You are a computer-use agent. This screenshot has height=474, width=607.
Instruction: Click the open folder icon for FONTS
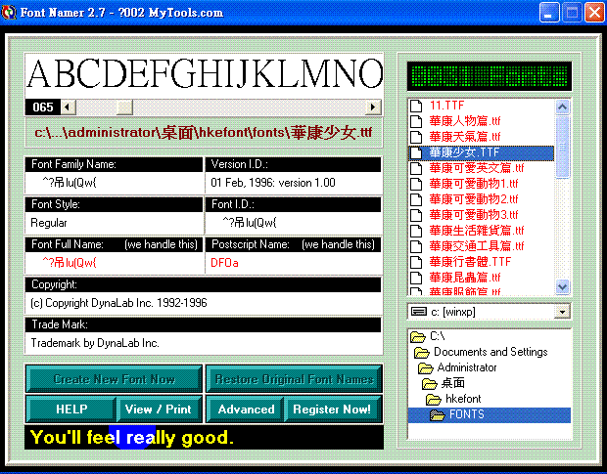(x=438, y=415)
